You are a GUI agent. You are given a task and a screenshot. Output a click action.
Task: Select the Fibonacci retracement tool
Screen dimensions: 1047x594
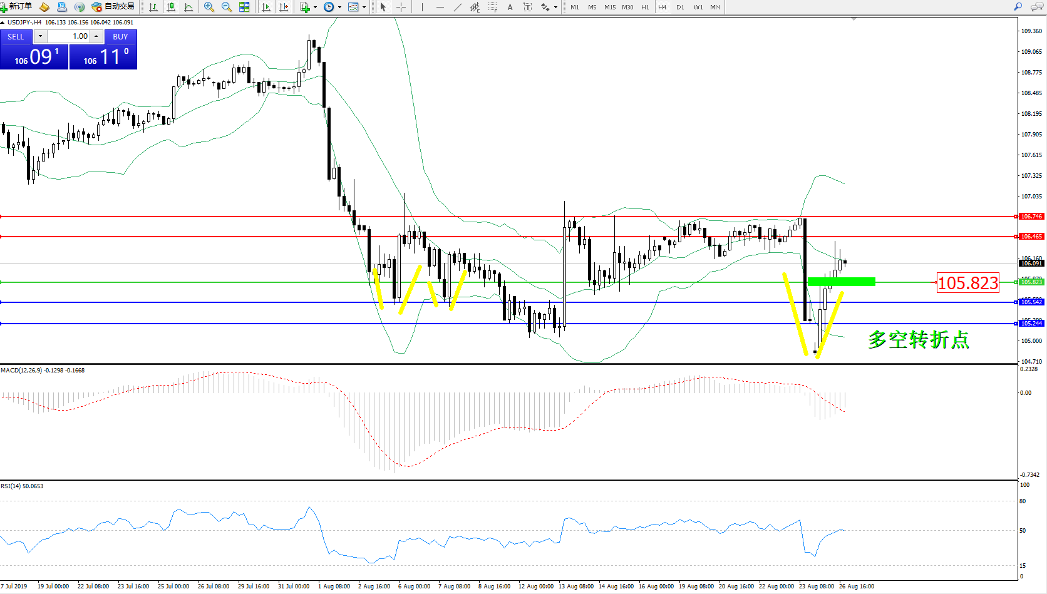(493, 7)
